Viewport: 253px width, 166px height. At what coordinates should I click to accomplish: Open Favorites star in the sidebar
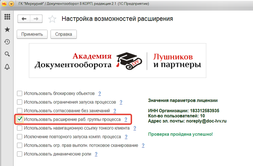(7, 29)
